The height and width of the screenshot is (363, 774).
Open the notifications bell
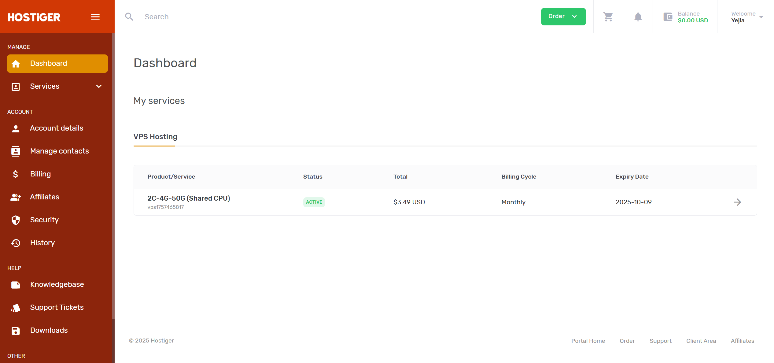(638, 17)
